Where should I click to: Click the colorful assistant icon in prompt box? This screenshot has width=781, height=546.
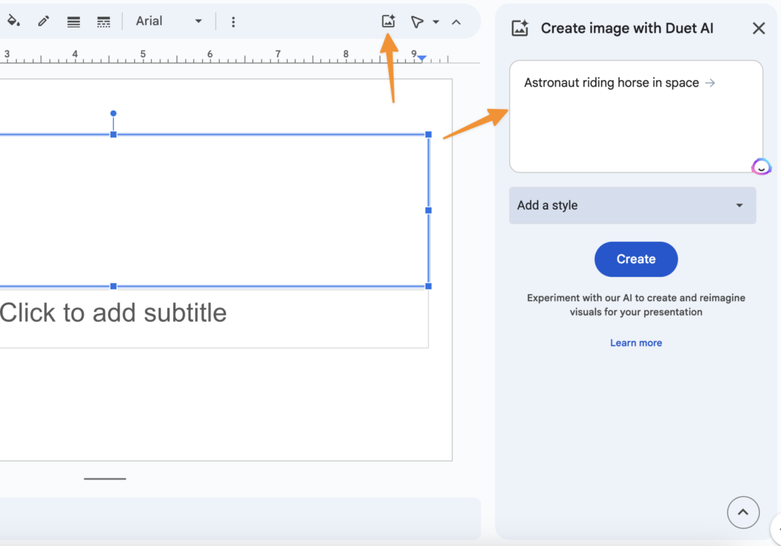[760, 167]
